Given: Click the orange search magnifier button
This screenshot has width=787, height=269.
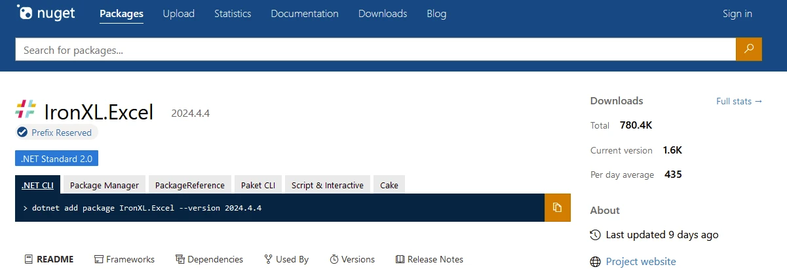Looking at the screenshot, I should [749, 49].
